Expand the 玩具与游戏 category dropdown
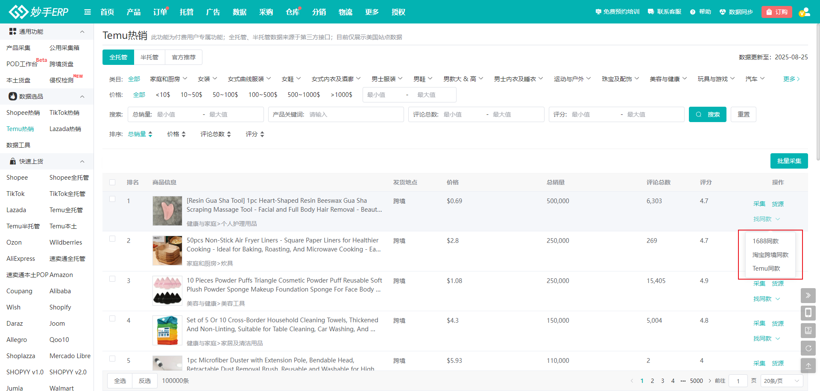 point(716,79)
